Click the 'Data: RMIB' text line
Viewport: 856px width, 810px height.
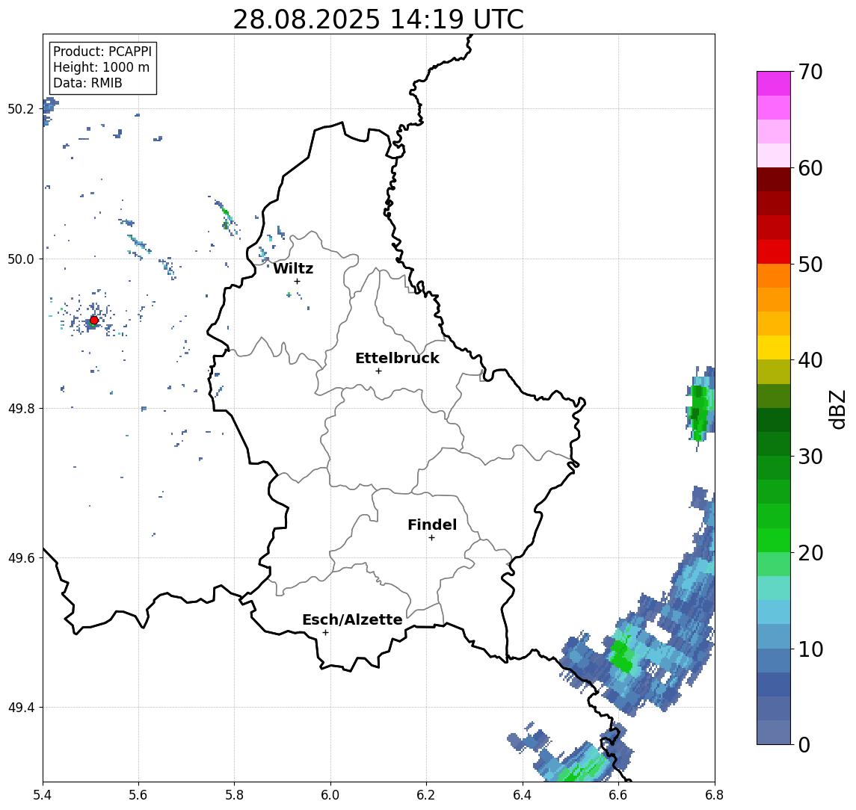coord(87,83)
